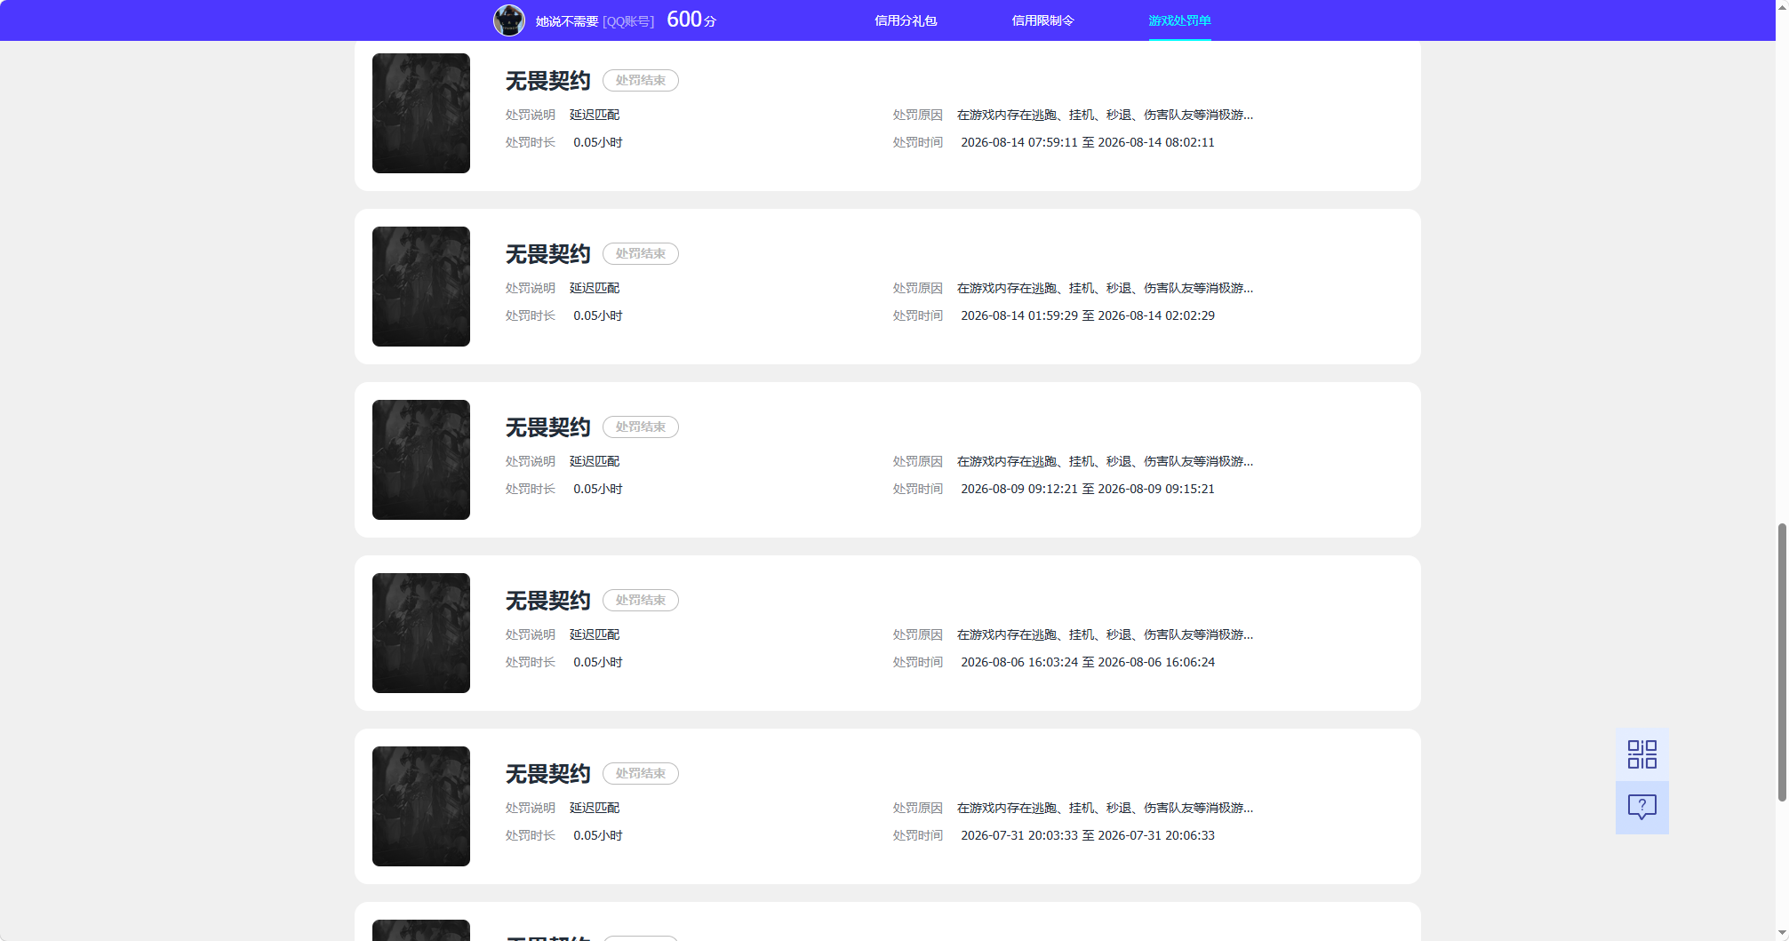This screenshot has height=941, width=1789.
Task: Click the 无畏契约 title on the 01:59:29 card
Action: pyautogui.click(x=548, y=254)
